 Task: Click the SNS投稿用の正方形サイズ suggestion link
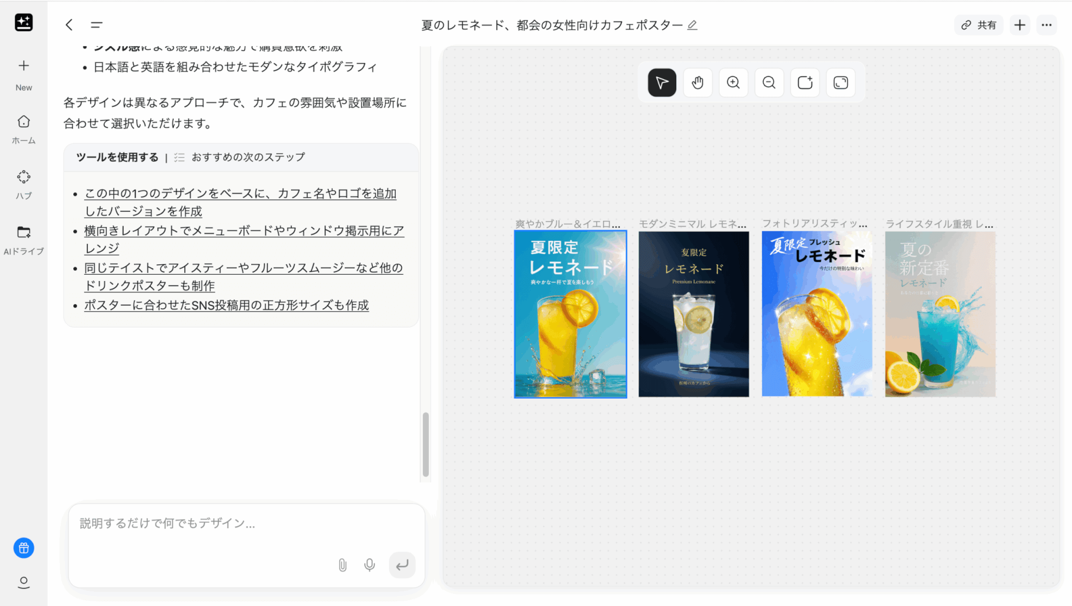coord(226,305)
